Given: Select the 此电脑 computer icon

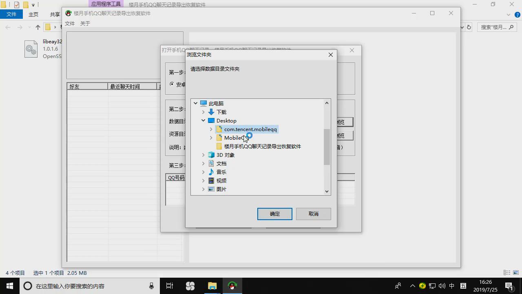Looking at the screenshot, I should pos(203,103).
